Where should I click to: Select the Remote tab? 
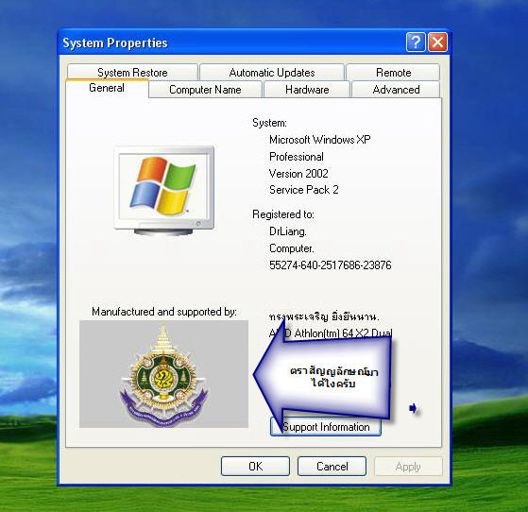(x=393, y=73)
